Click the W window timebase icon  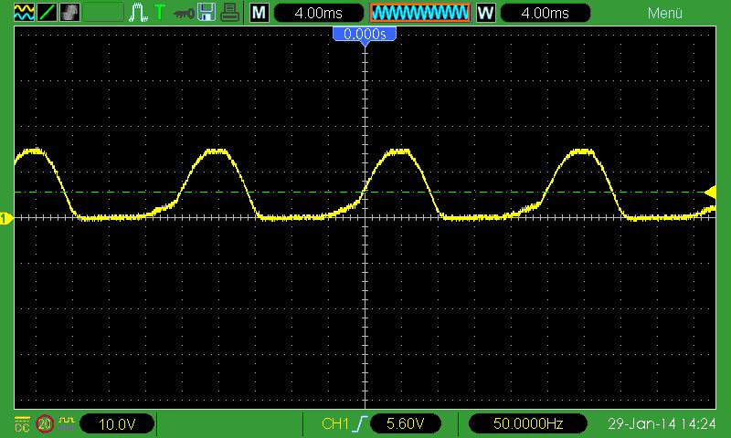[x=485, y=13]
